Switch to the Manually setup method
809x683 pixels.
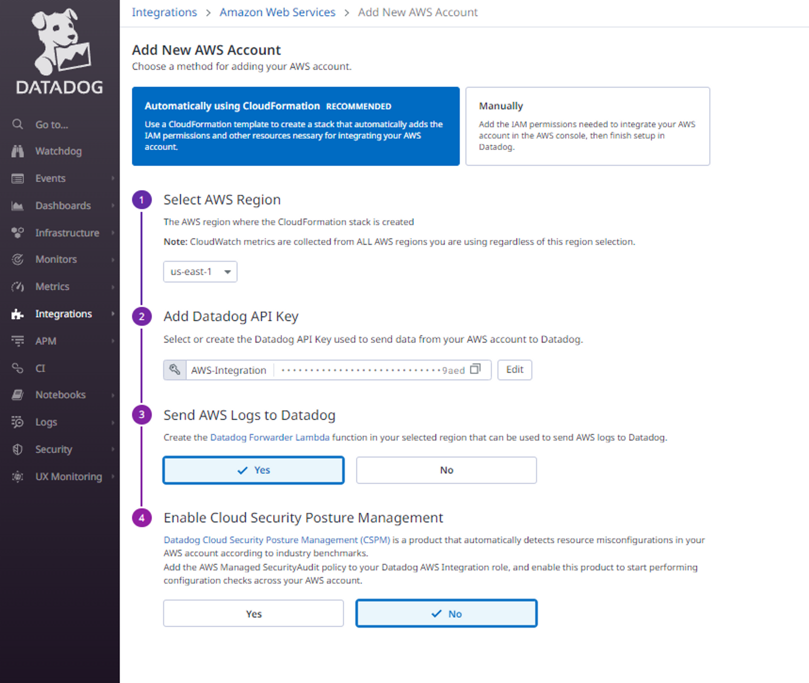point(587,126)
